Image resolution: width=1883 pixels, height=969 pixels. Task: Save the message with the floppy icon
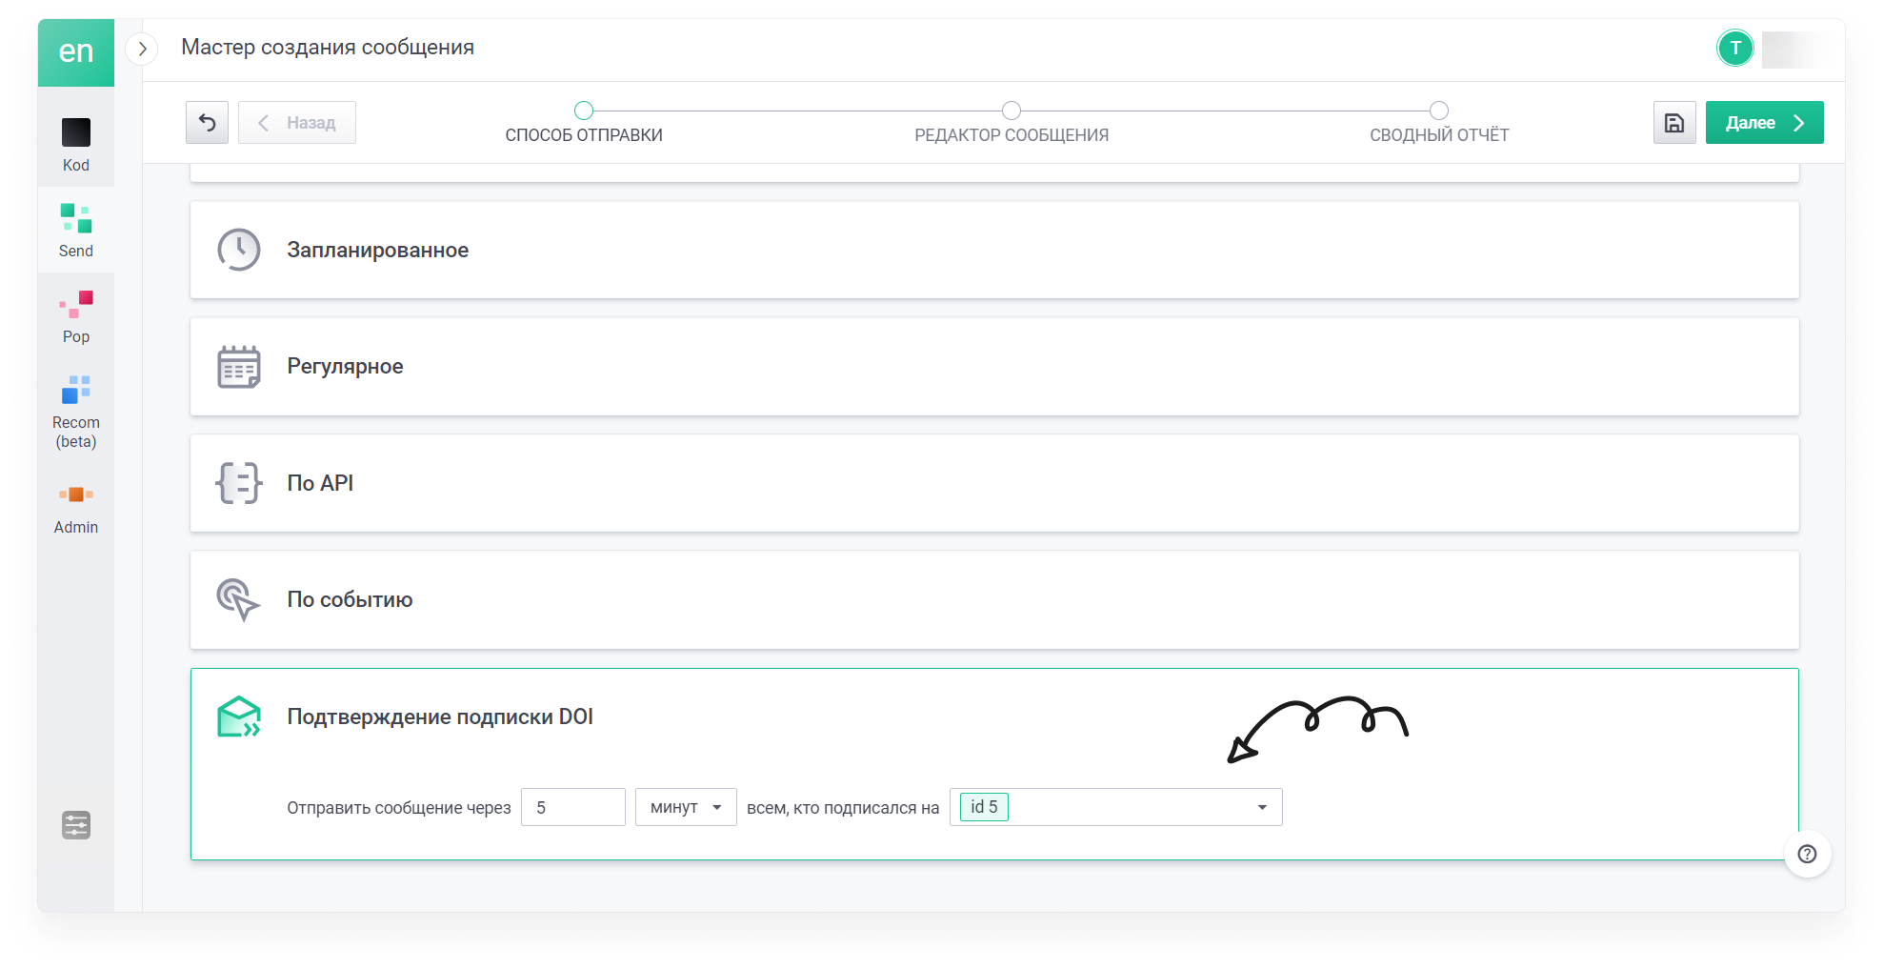pos(1674,123)
